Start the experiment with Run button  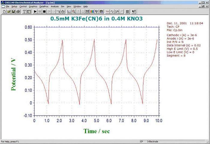coord(35,12)
